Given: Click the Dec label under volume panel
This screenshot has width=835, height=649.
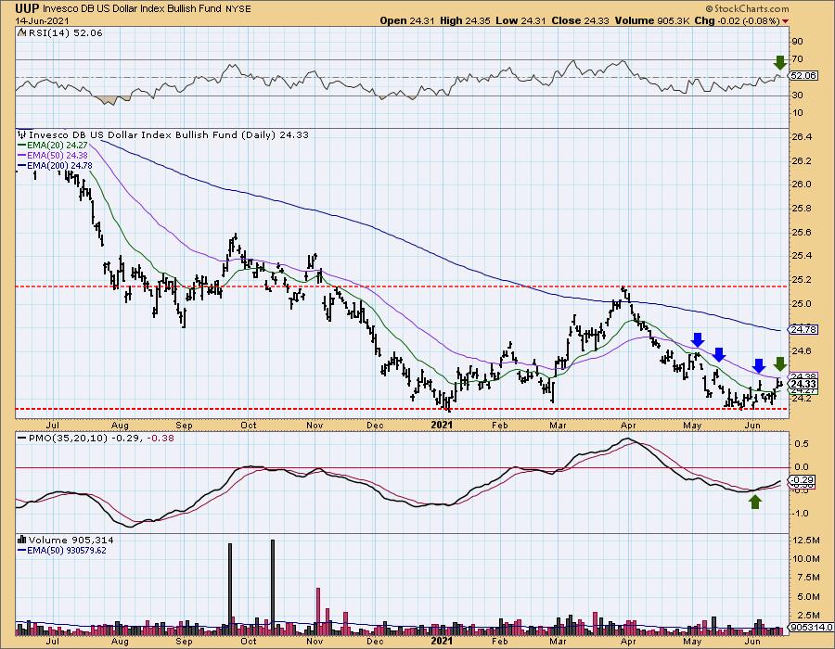Looking at the screenshot, I should [x=376, y=641].
